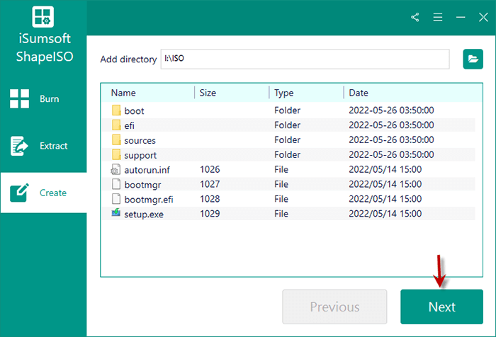Open the Burn section icon
This screenshot has width=496, height=337.
18,99
